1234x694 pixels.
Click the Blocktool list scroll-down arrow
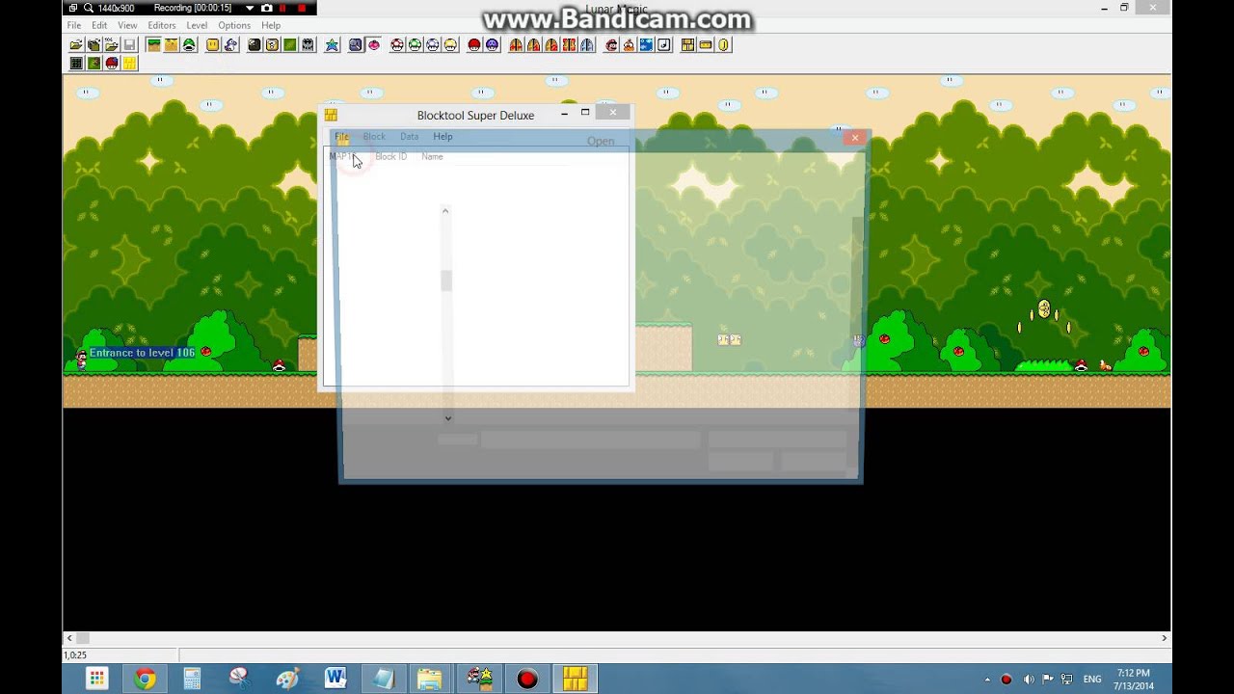(x=447, y=418)
